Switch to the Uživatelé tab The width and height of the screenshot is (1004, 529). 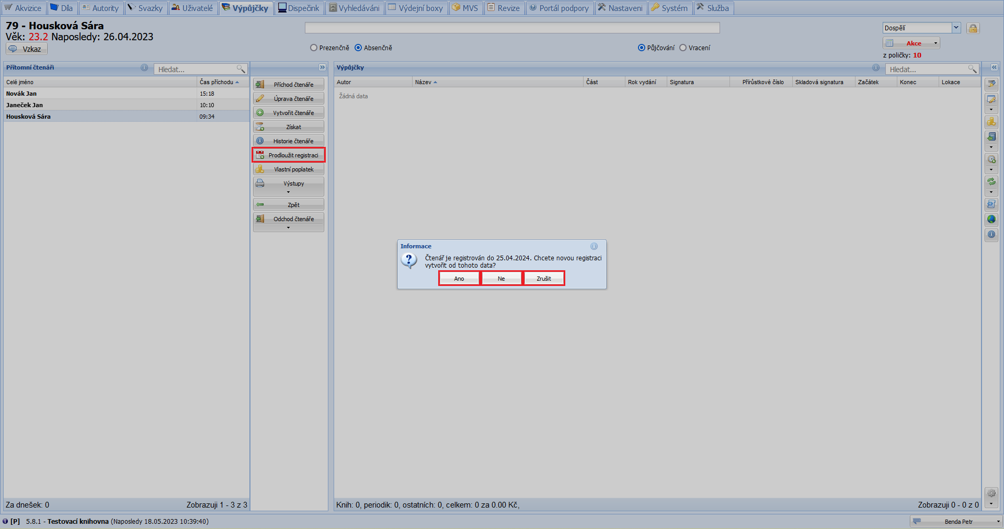(x=192, y=8)
